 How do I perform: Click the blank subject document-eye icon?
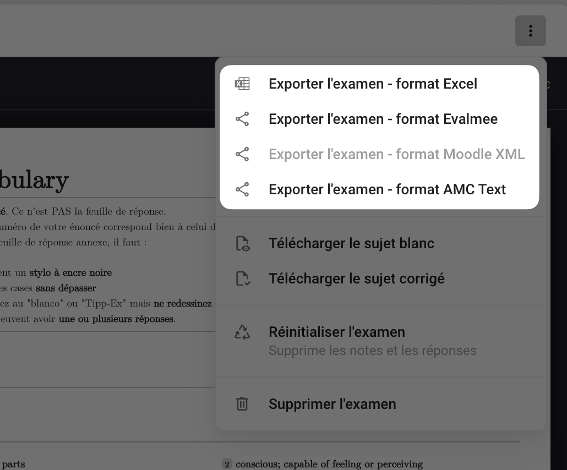pyautogui.click(x=243, y=243)
